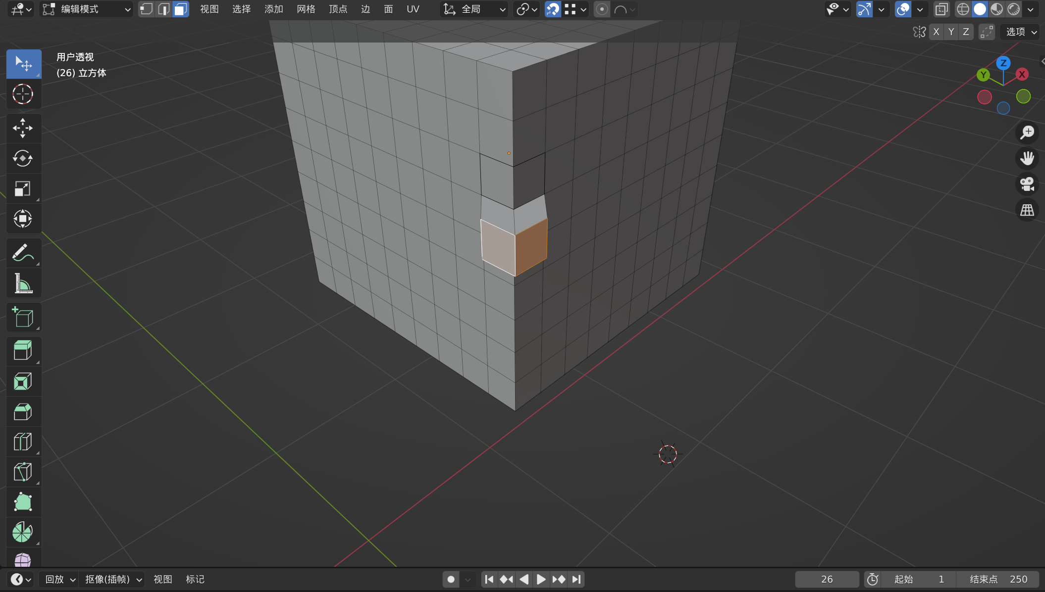Activate the Inset Faces tool
The image size is (1045, 592).
[23, 381]
